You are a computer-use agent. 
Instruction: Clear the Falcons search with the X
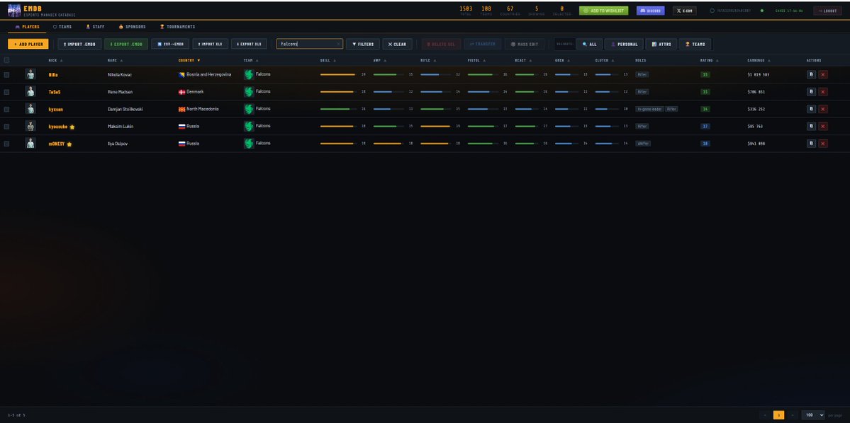pos(340,43)
